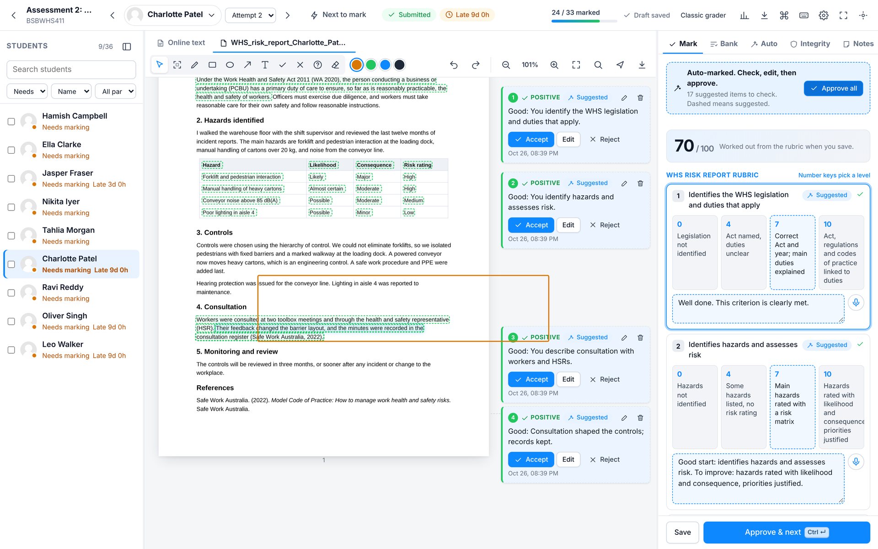Screen dimensions: 878x549
Task: Open search in document
Action: [x=598, y=65]
